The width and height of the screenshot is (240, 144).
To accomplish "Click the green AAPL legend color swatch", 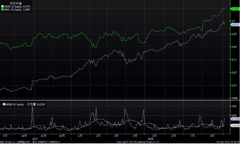I will pos(2,10).
